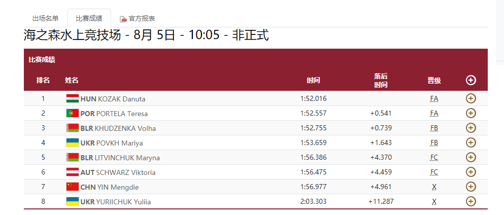The height and width of the screenshot is (215, 504).
Task: Open the 出场名单 tab
Action: point(45,18)
